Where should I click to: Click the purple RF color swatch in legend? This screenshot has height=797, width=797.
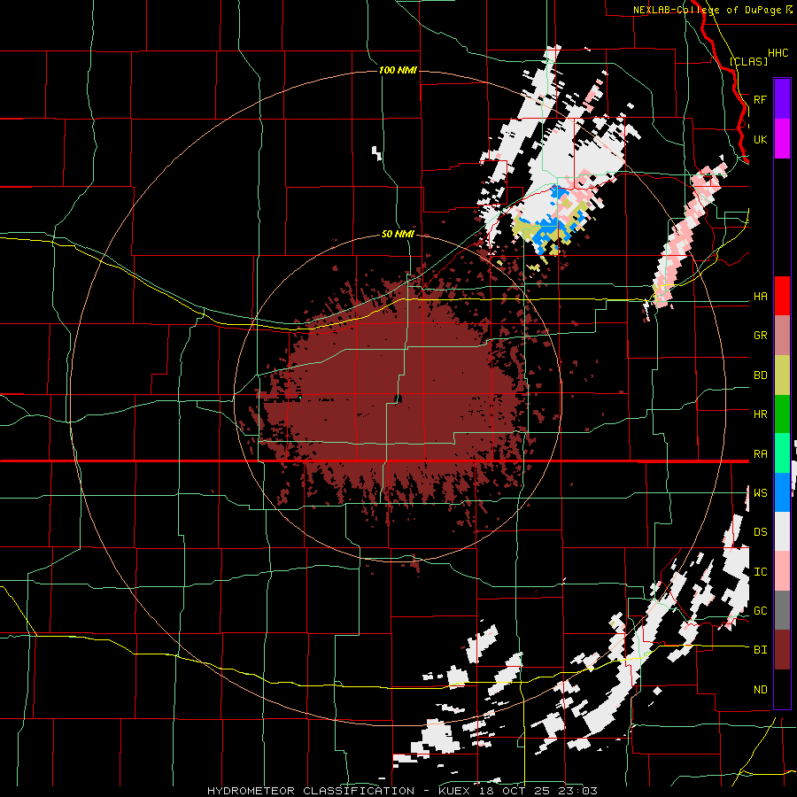pos(782,98)
